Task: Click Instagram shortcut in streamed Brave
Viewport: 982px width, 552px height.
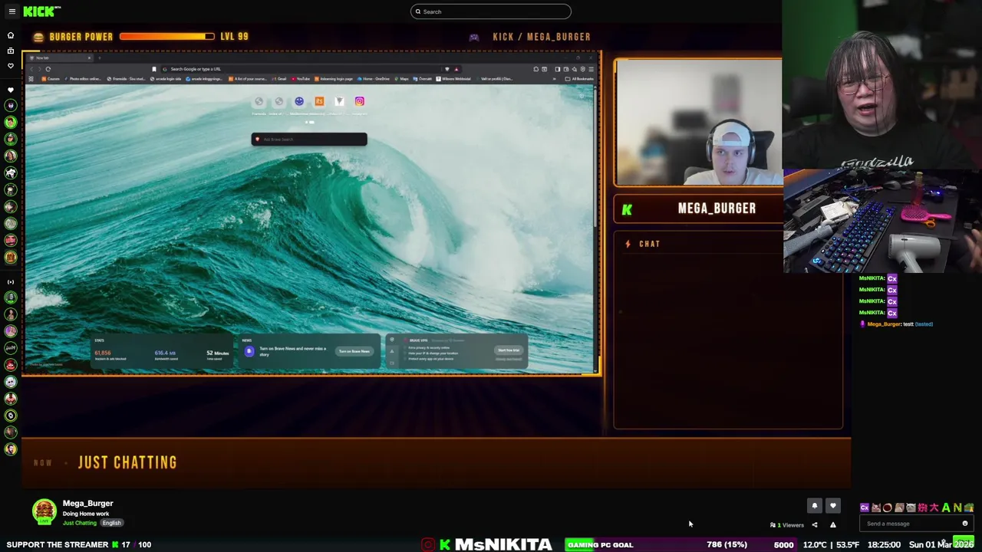Action: click(x=359, y=101)
